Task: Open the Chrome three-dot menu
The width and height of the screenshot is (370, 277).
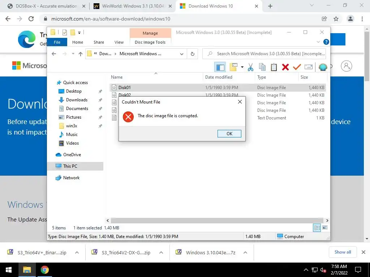Action: pos(362,19)
